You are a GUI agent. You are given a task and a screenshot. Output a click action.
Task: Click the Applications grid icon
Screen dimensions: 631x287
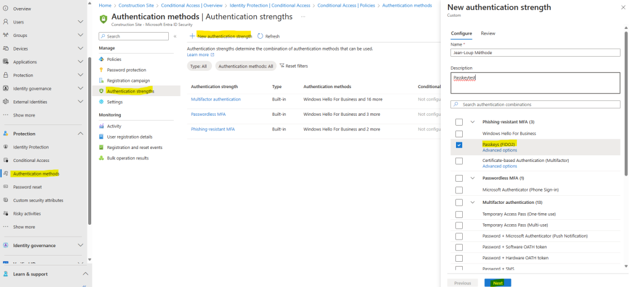(6, 62)
